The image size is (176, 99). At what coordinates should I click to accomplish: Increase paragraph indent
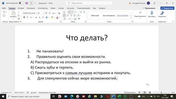click(x=84, y=12)
